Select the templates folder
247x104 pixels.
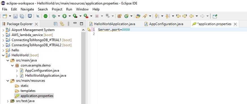(28, 91)
